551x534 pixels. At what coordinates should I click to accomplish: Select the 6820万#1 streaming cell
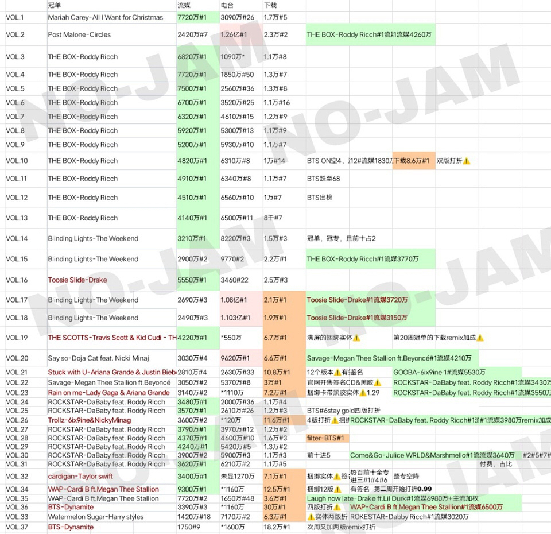pos(198,57)
